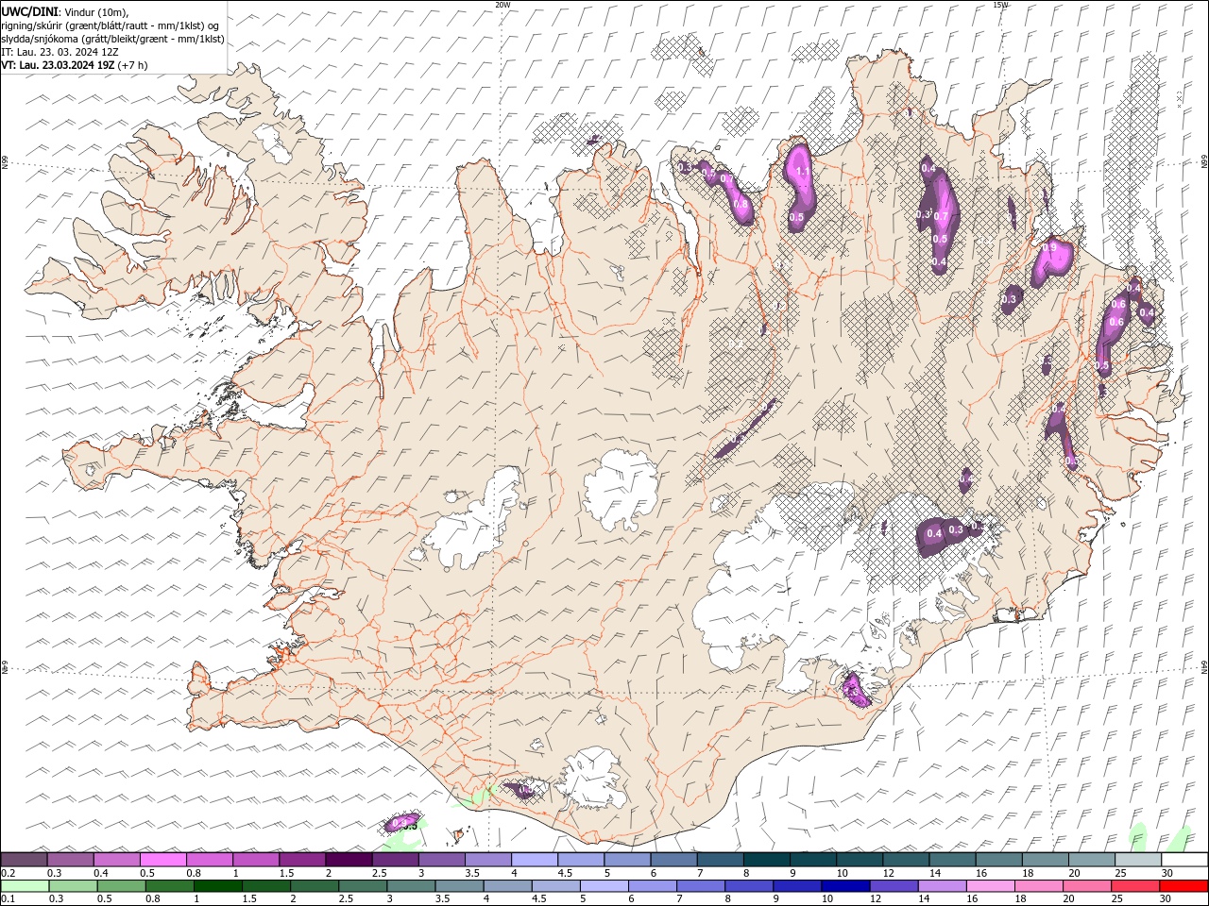The height and width of the screenshot is (906, 1209).
Task: Click the '0.8' snowfall value on the northern map
Action: pos(741,204)
